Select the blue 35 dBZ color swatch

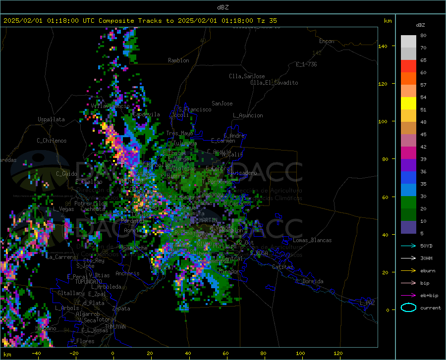coord(408,178)
